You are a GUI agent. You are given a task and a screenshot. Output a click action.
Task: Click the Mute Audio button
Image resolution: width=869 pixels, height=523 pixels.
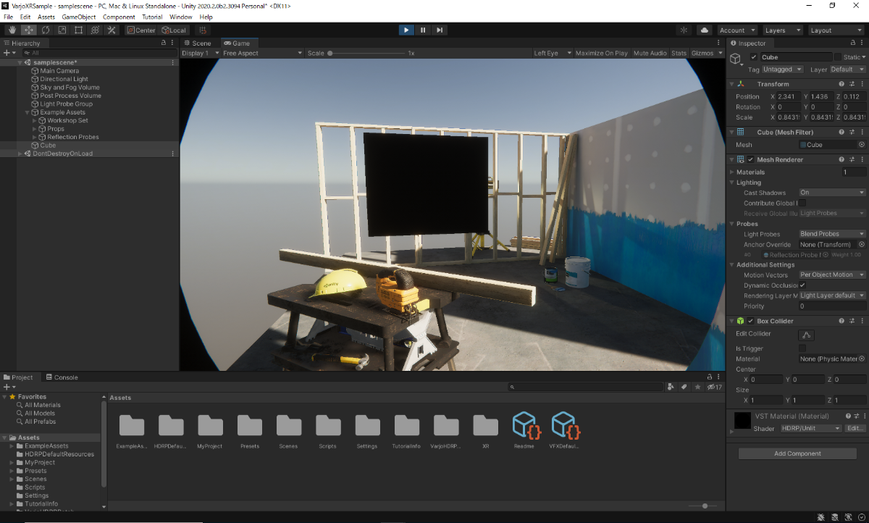pyautogui.click(x=650, y=53)
